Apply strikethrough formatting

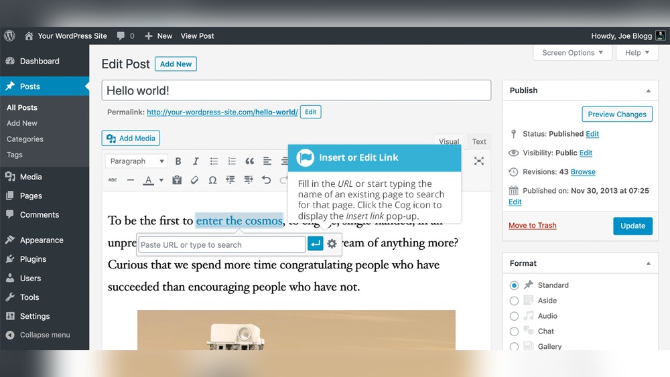[113, 179]
